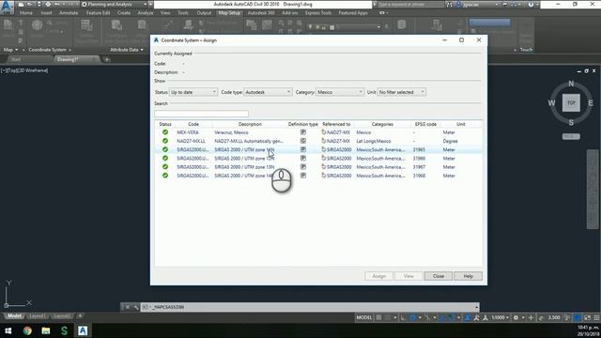
Task: Expand the Attribute Data ribbon panel
Action: coord(127,50)
